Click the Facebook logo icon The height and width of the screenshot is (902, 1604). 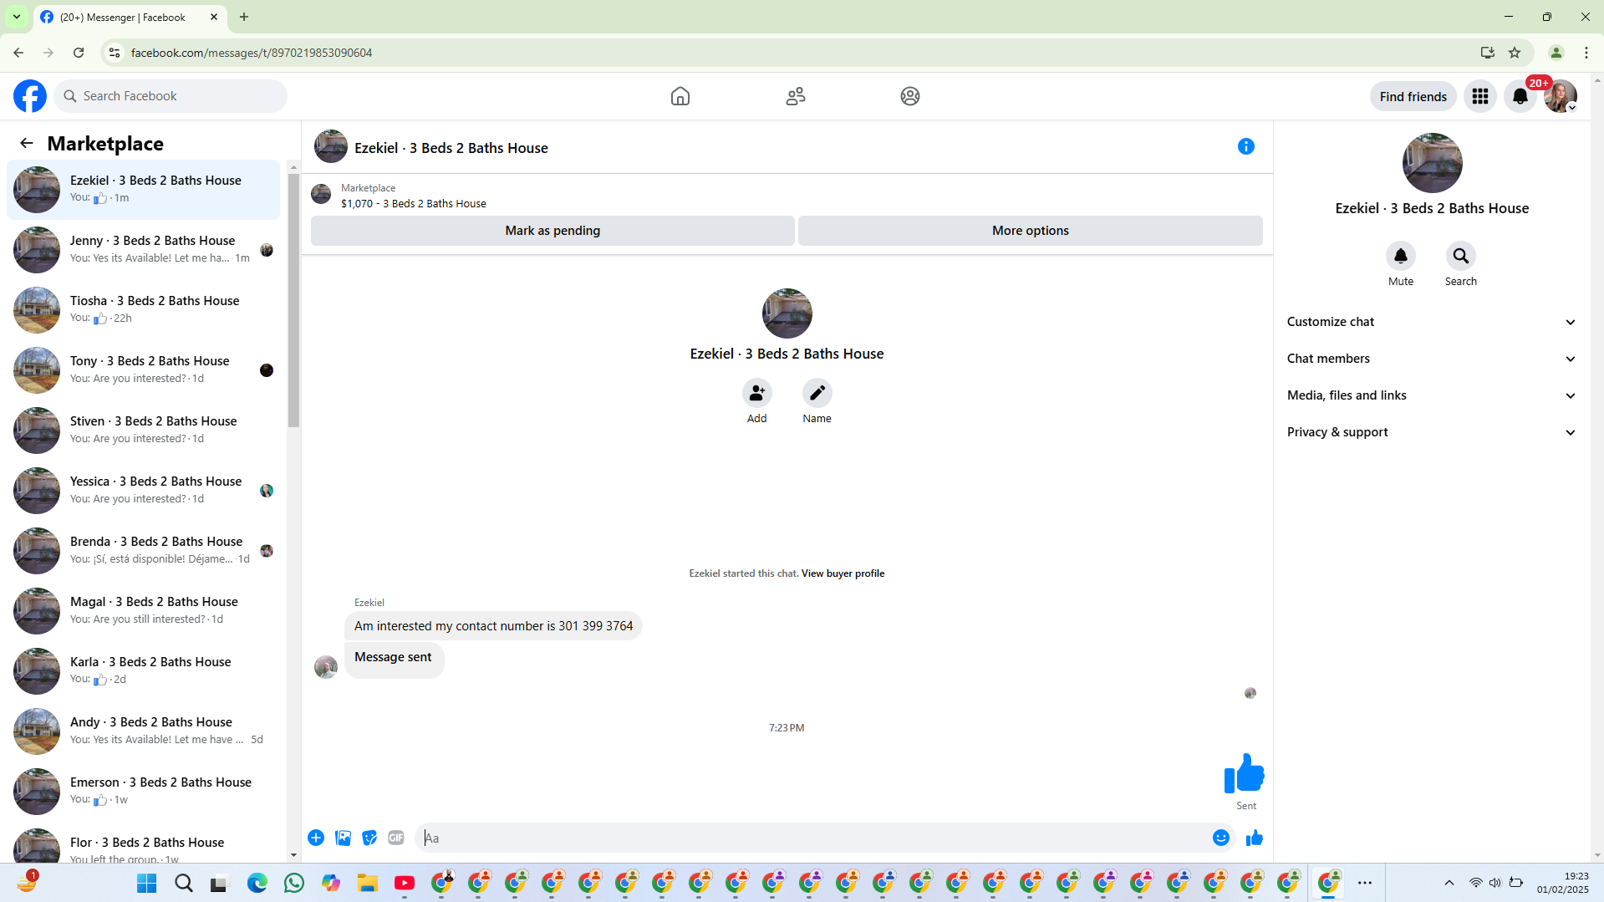(30, 96)
